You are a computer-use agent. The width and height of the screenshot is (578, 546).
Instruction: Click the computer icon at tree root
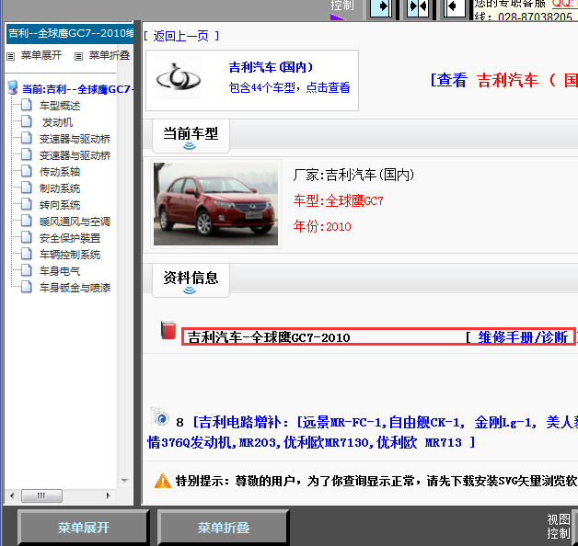coord(13,88)
